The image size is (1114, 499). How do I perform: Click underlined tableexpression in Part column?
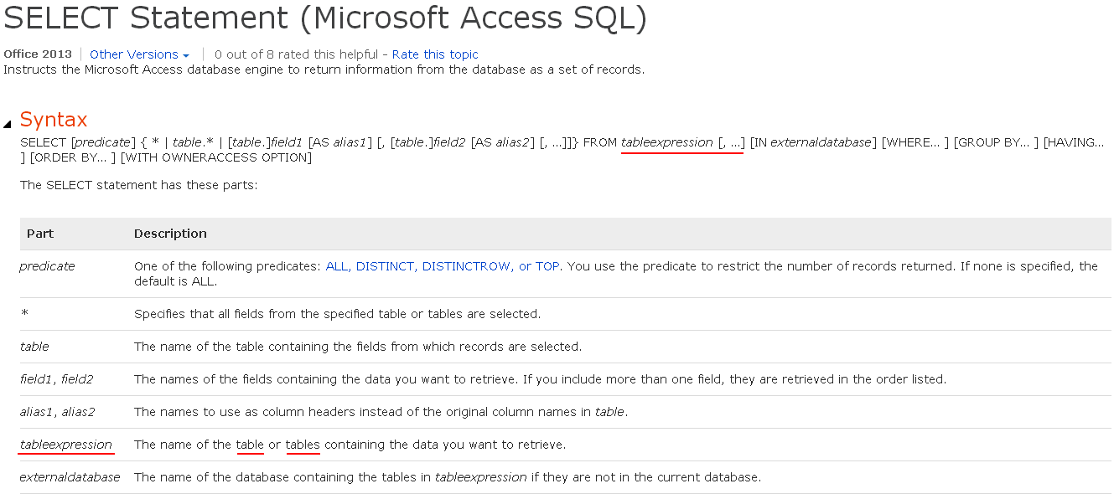(x=66, y=445)
